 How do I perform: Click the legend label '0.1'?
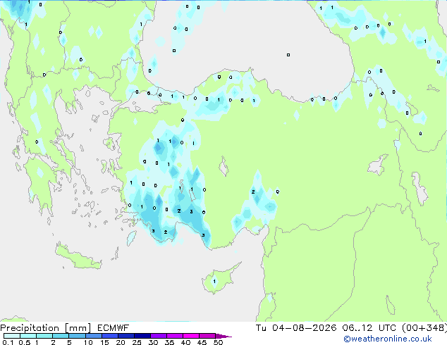8,342
